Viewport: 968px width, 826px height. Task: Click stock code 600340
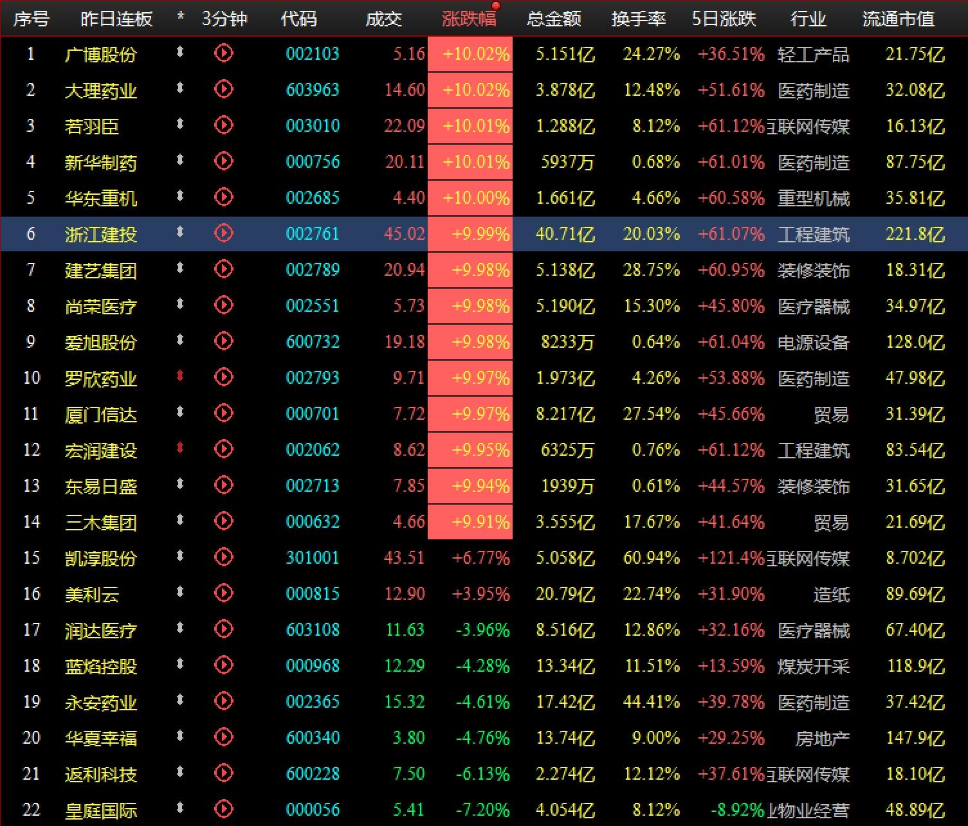coord(313,737)
